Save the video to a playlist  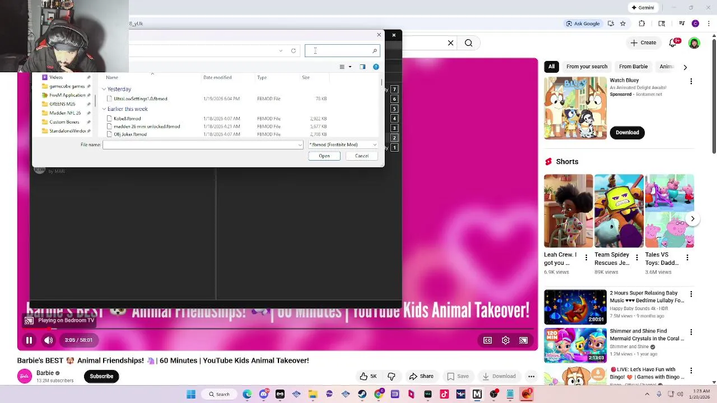[458, 376]
